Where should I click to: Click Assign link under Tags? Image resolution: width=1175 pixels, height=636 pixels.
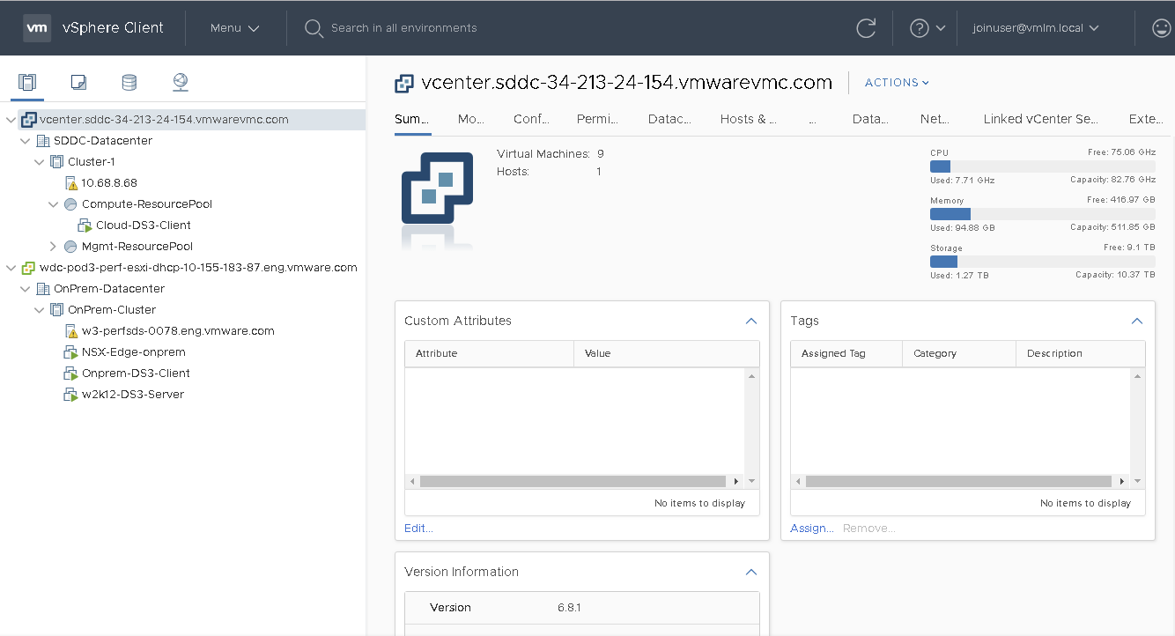pyautogui.click(x=812, y=529)
